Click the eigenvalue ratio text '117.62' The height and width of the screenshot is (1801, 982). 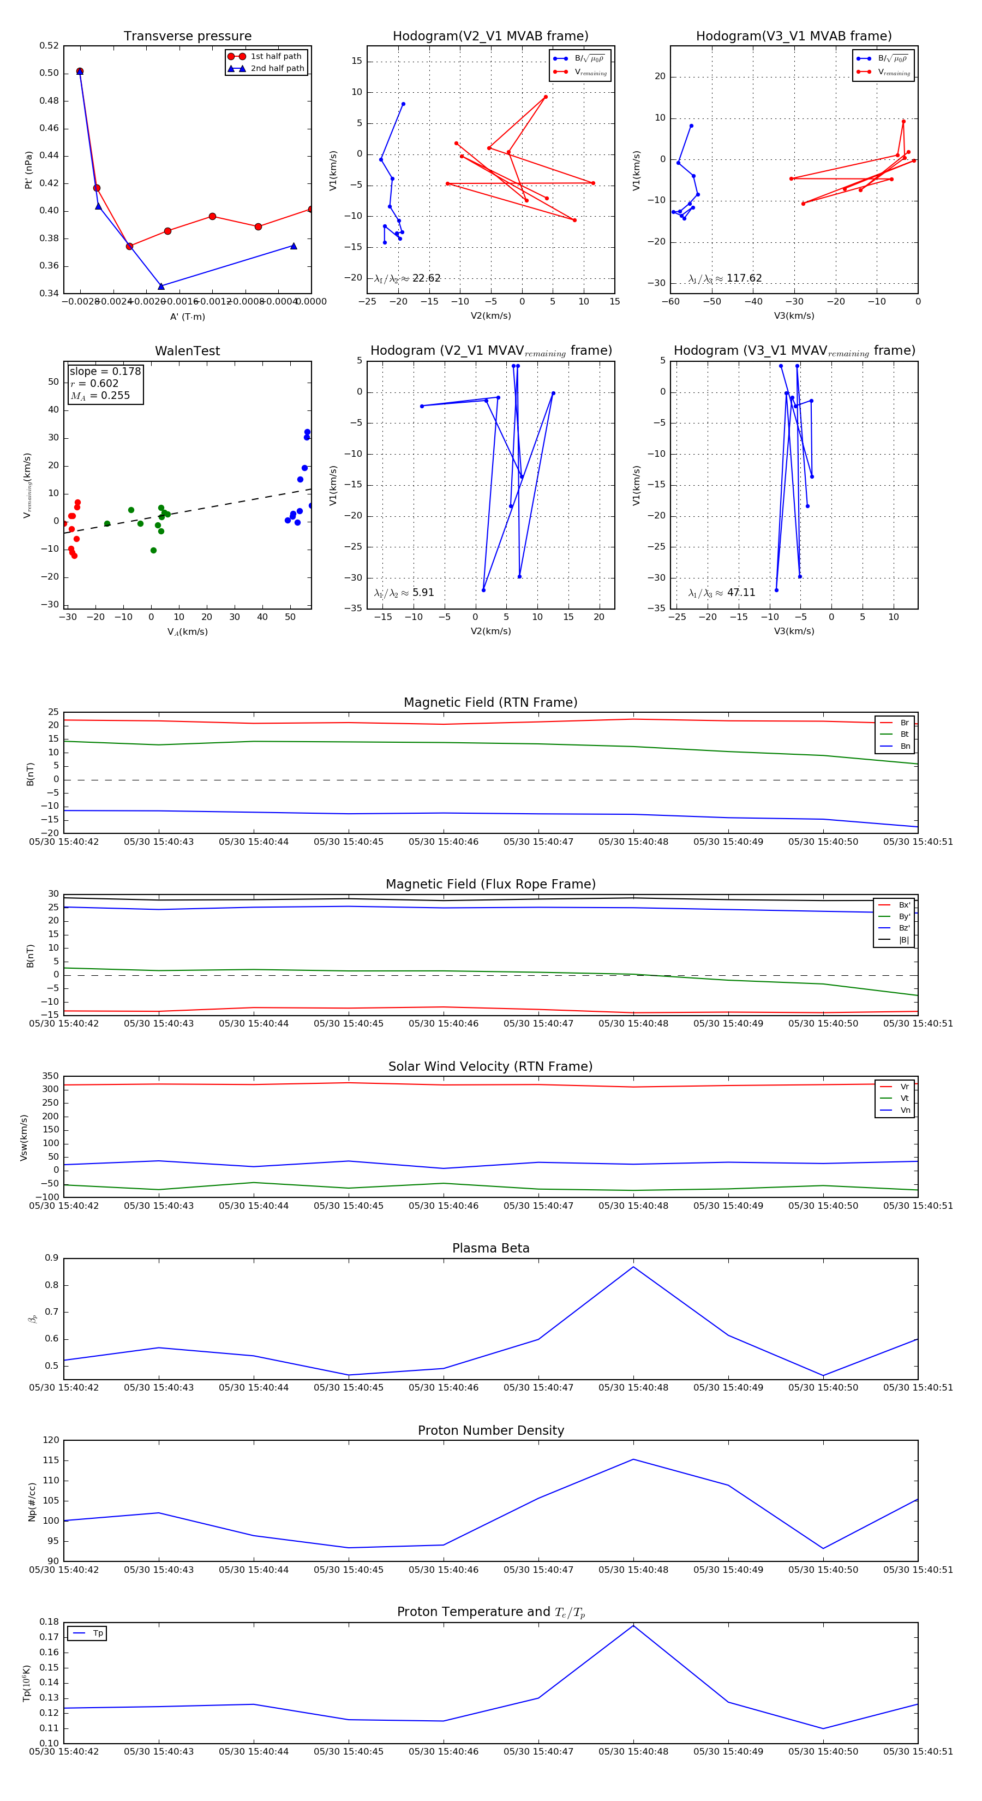click(744, 278)
